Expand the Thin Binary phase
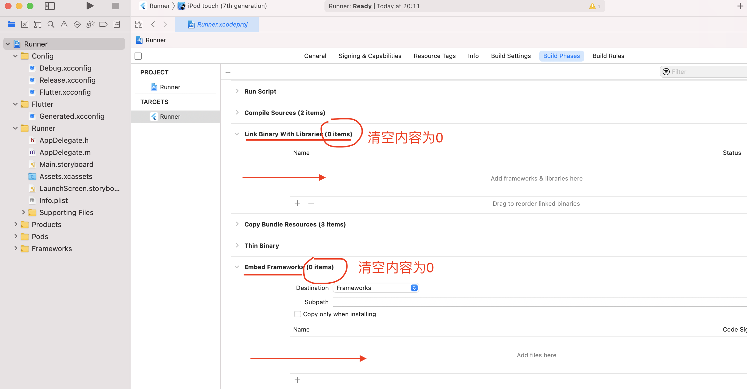The height and width of the screenshot is (389, 747). click(237, 245)
